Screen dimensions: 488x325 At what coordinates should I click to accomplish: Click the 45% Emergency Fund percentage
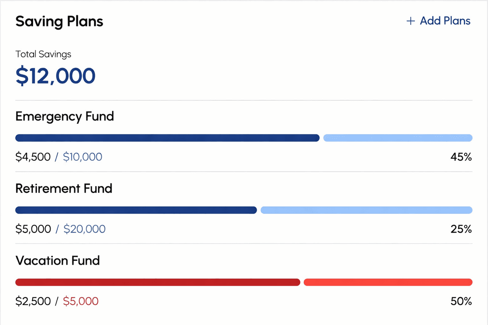[461, 157]
